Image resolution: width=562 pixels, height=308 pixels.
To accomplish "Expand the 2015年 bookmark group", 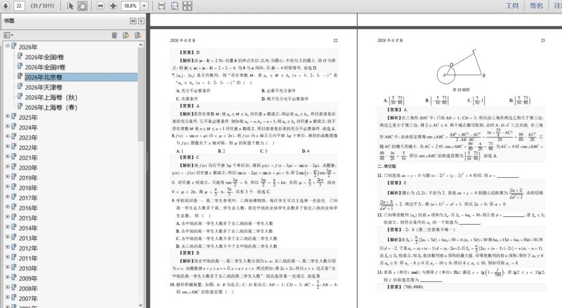I will (7, 216).
